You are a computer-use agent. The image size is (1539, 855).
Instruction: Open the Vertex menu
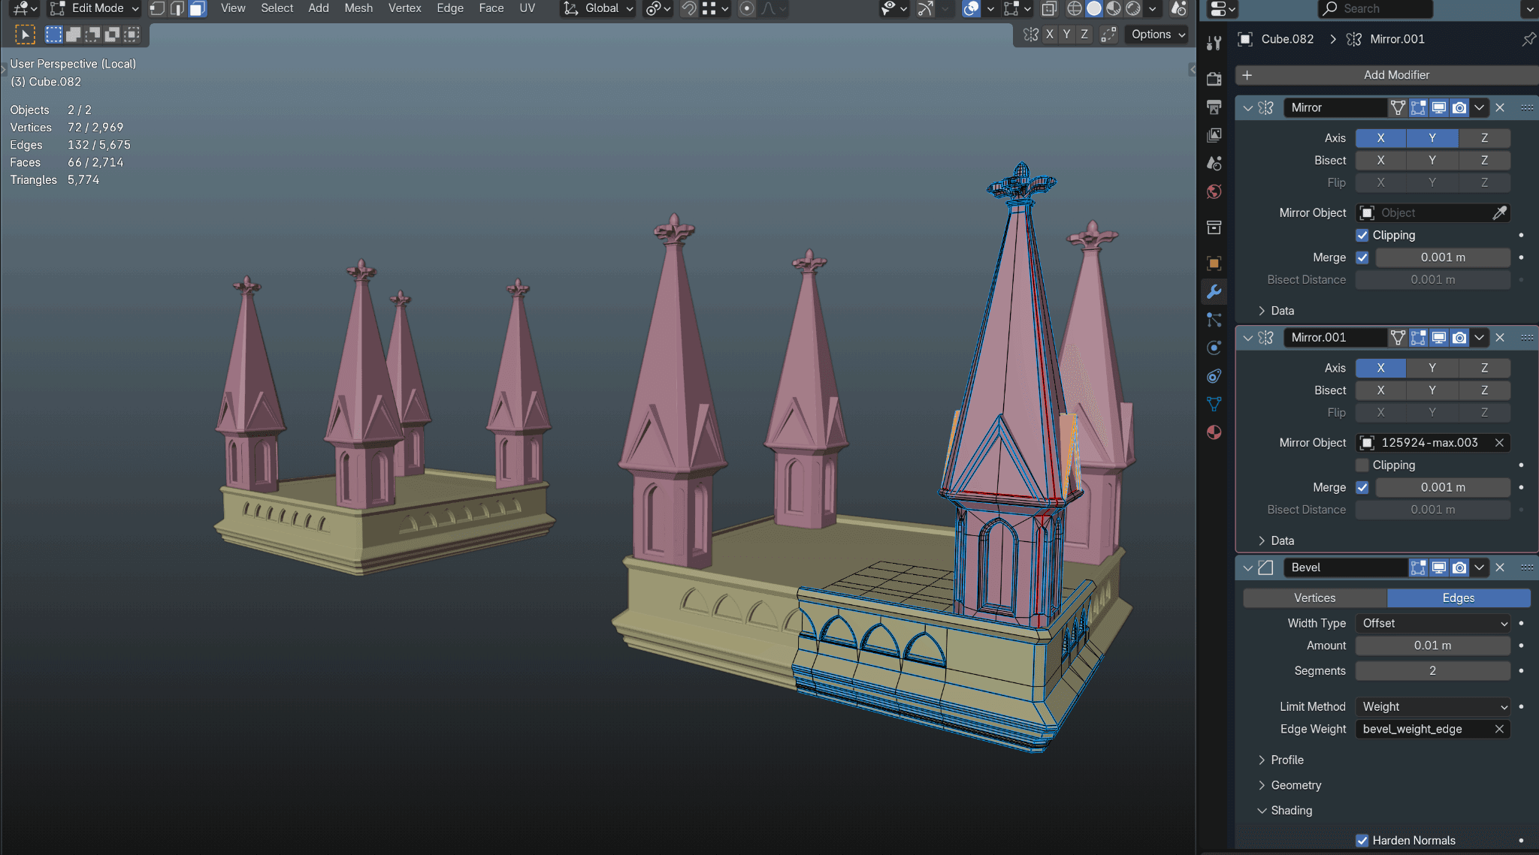(x=404, y=8)
